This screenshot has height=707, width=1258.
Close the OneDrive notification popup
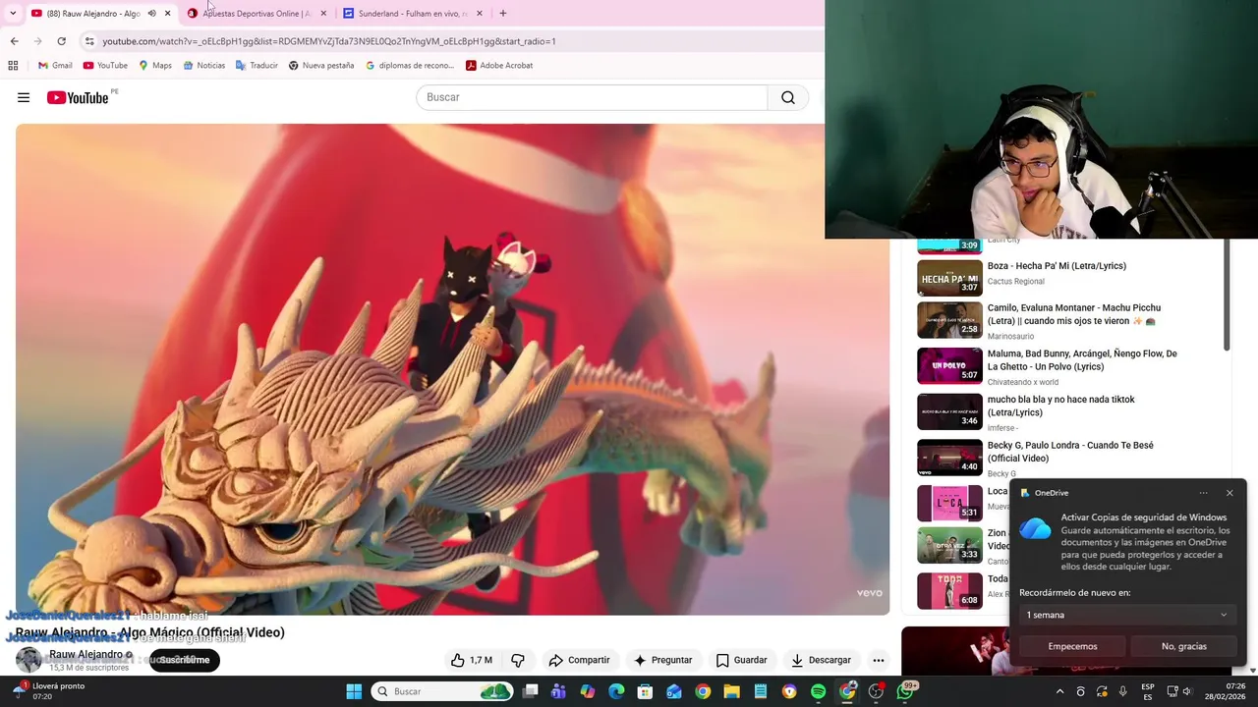(1229, 493)
